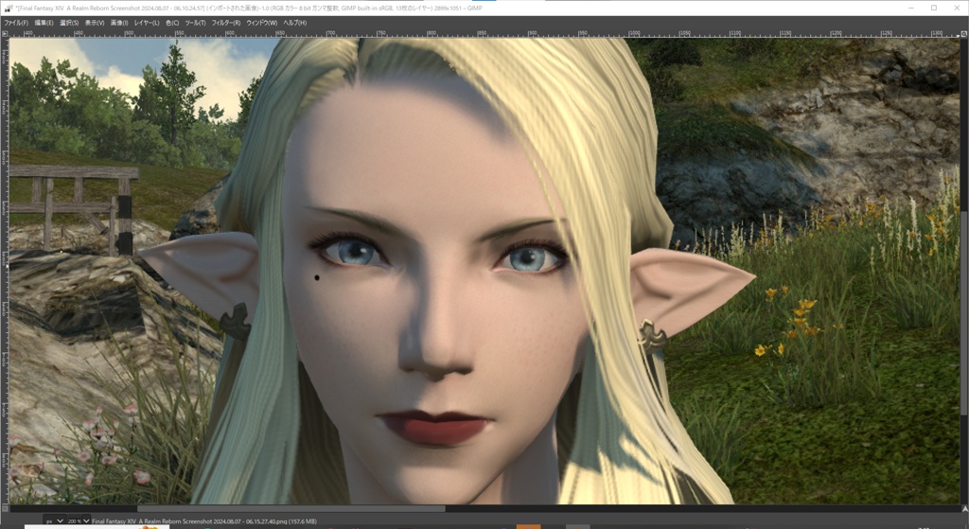Click the zoom-on-resize icon at top-right of canvas

(964, 34)
